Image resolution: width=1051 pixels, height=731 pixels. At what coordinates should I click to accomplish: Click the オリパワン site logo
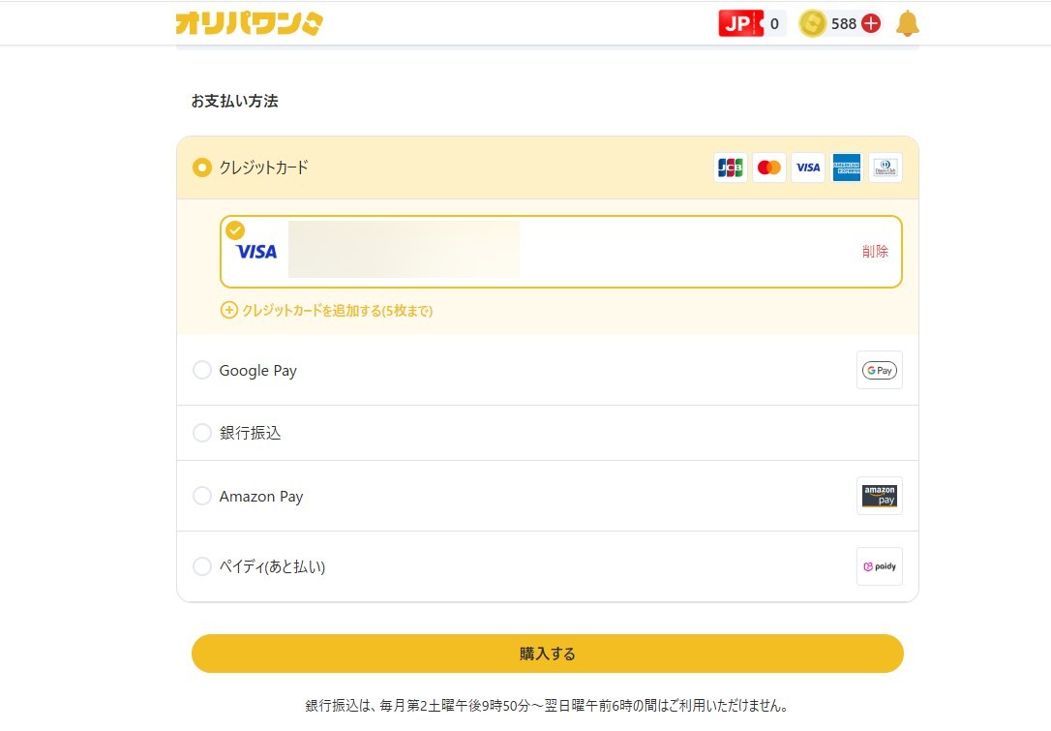[x=249, y=23]
